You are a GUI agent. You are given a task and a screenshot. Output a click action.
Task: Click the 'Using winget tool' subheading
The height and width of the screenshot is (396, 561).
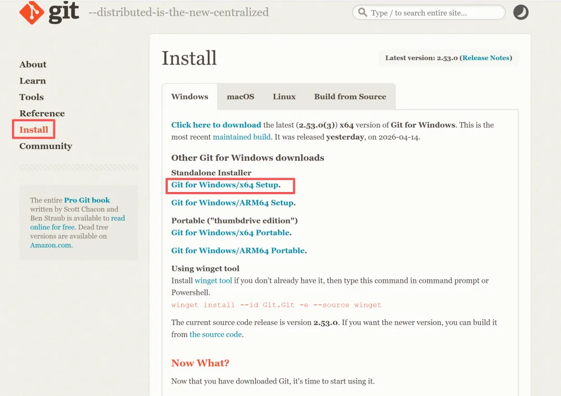(205, 268)
